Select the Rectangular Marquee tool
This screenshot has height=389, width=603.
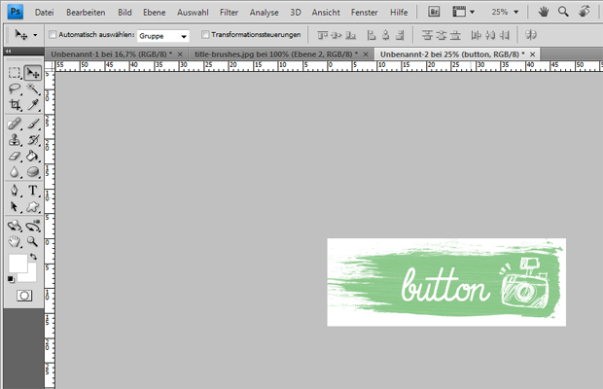[x=15, y=73]
